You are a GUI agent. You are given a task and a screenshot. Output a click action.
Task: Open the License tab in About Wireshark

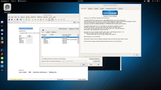tap(120, 9)
